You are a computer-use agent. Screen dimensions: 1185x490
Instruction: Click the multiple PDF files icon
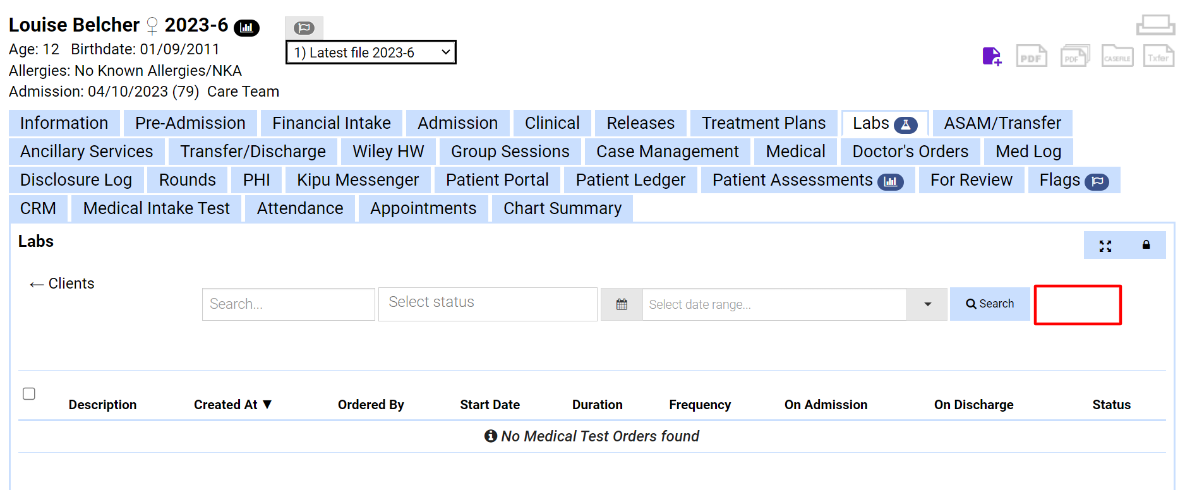pyautogui.click(x=1074, y=56)
